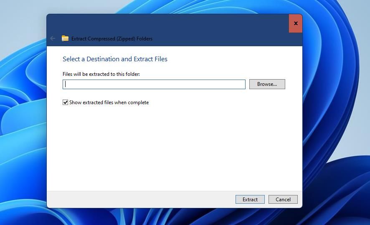Click the 'Select a Destination and Extract Files' heading

pyautogui.click(x=115, y=59)
